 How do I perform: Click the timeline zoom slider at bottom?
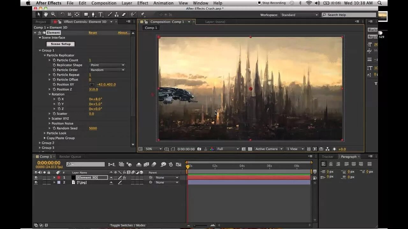(201, 226)
